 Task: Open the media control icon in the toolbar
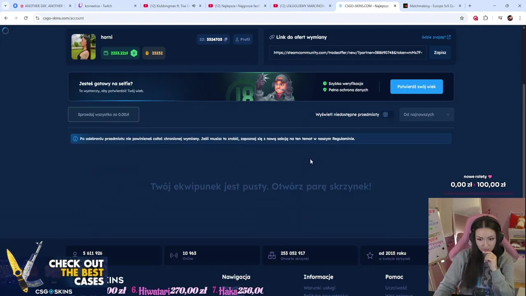click(x=500, y=18)
